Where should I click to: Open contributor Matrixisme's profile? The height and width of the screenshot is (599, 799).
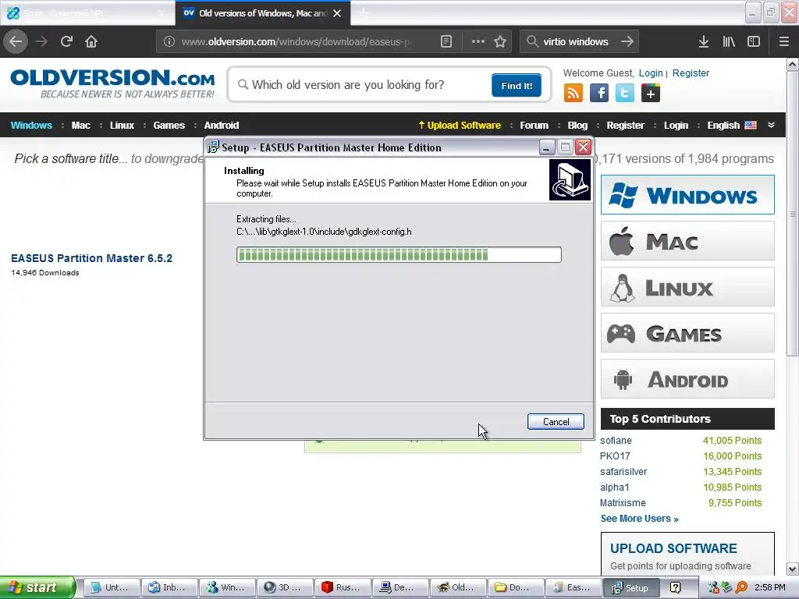click(x=623, y=503)
